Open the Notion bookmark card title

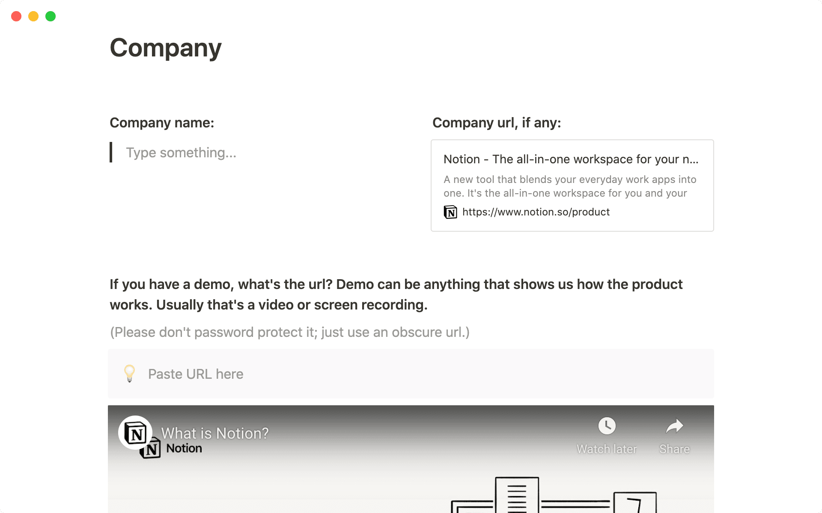coord(571,159)
